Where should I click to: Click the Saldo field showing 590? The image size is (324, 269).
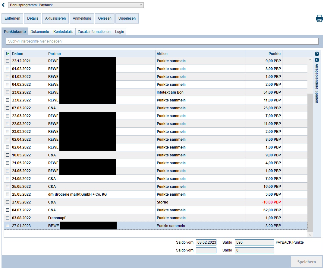254,242
